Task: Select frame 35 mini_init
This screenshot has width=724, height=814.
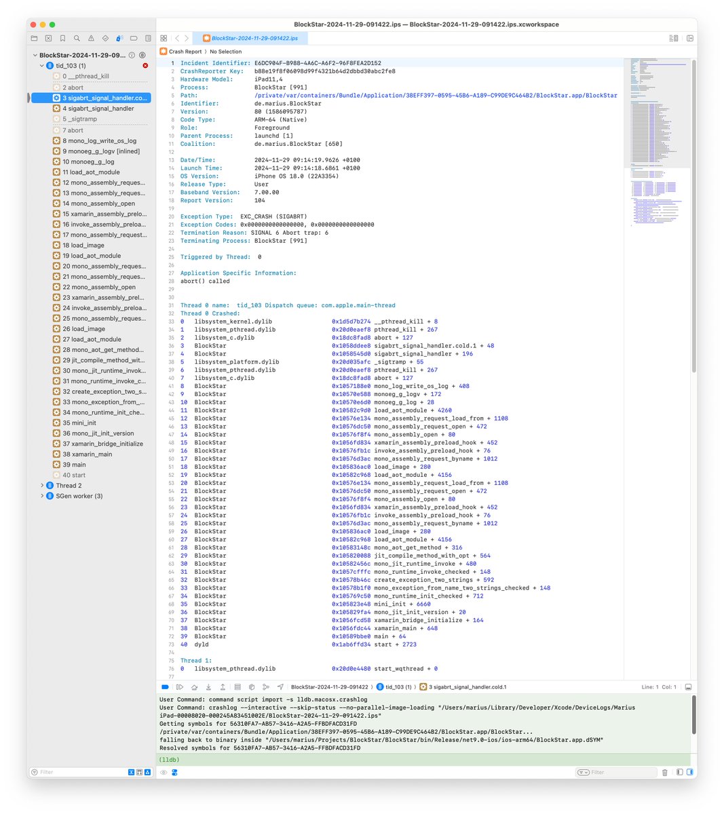Action: pos(90,423)
